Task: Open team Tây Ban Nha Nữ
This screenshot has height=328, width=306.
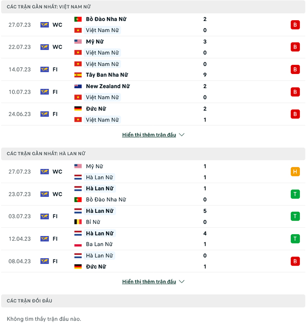Action: 107,75
